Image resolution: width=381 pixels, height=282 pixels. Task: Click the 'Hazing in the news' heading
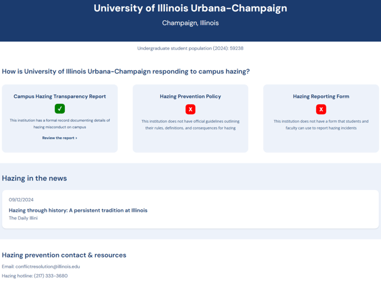(35, 178)
